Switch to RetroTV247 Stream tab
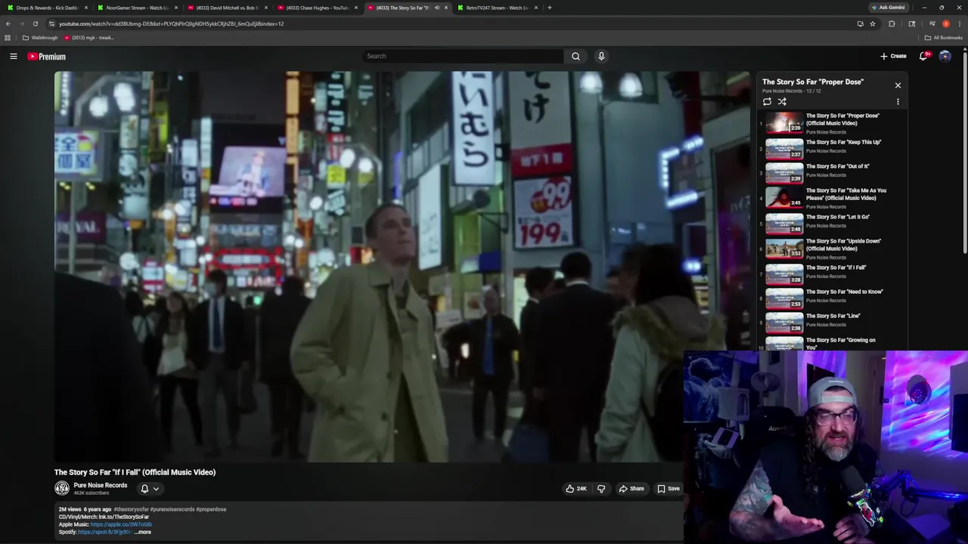Viewport: 968px width, 544px height. click(x=496, y=8)
